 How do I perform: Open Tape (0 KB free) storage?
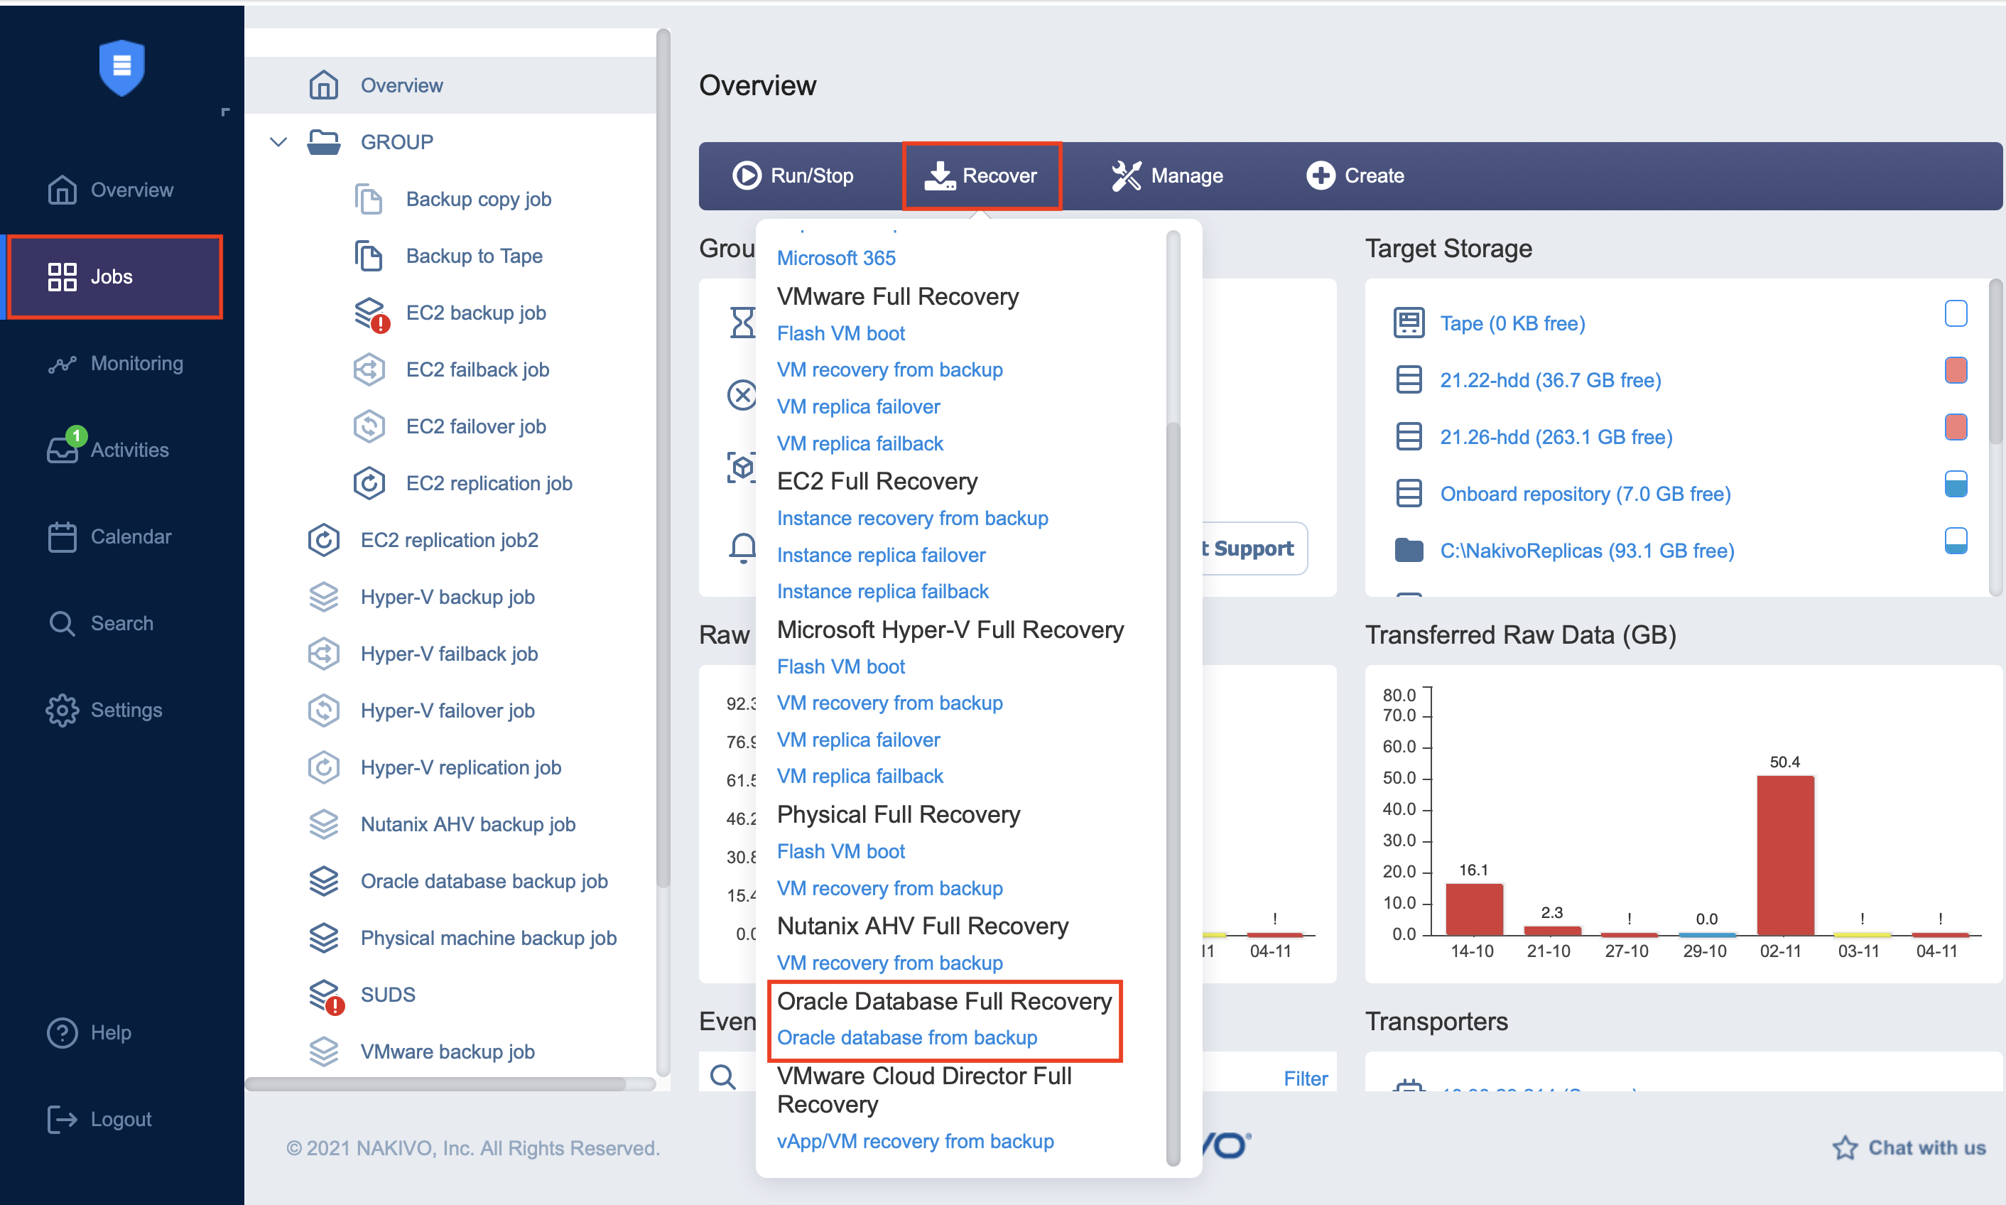tap(1512, 323)
